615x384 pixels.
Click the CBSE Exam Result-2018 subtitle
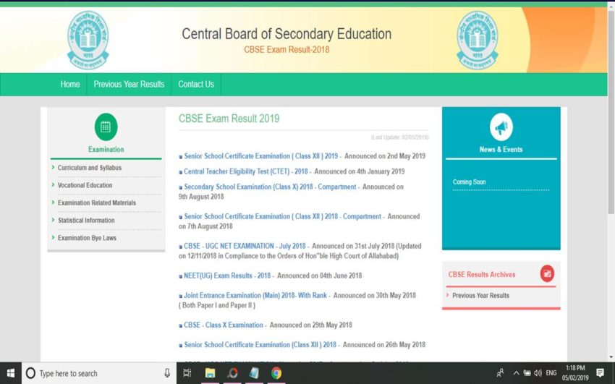287,50
